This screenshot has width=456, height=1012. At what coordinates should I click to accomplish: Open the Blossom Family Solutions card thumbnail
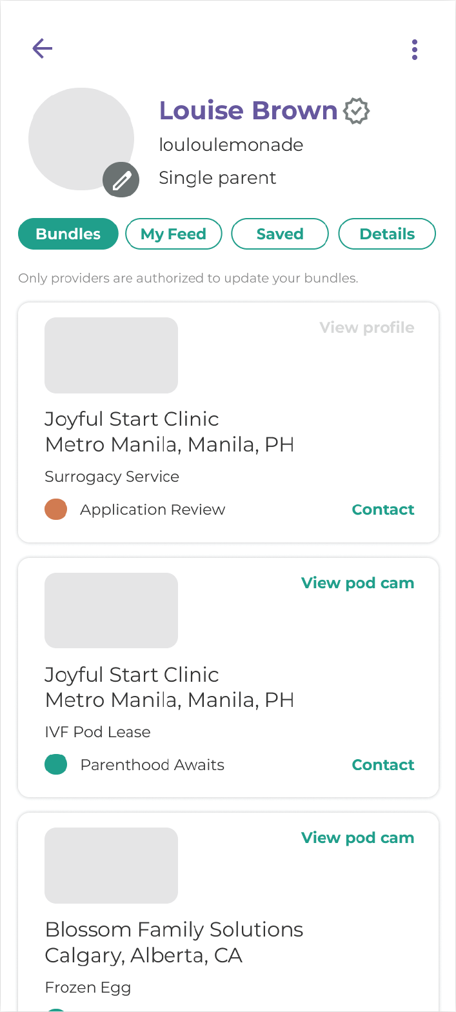[x=111, y=866]
